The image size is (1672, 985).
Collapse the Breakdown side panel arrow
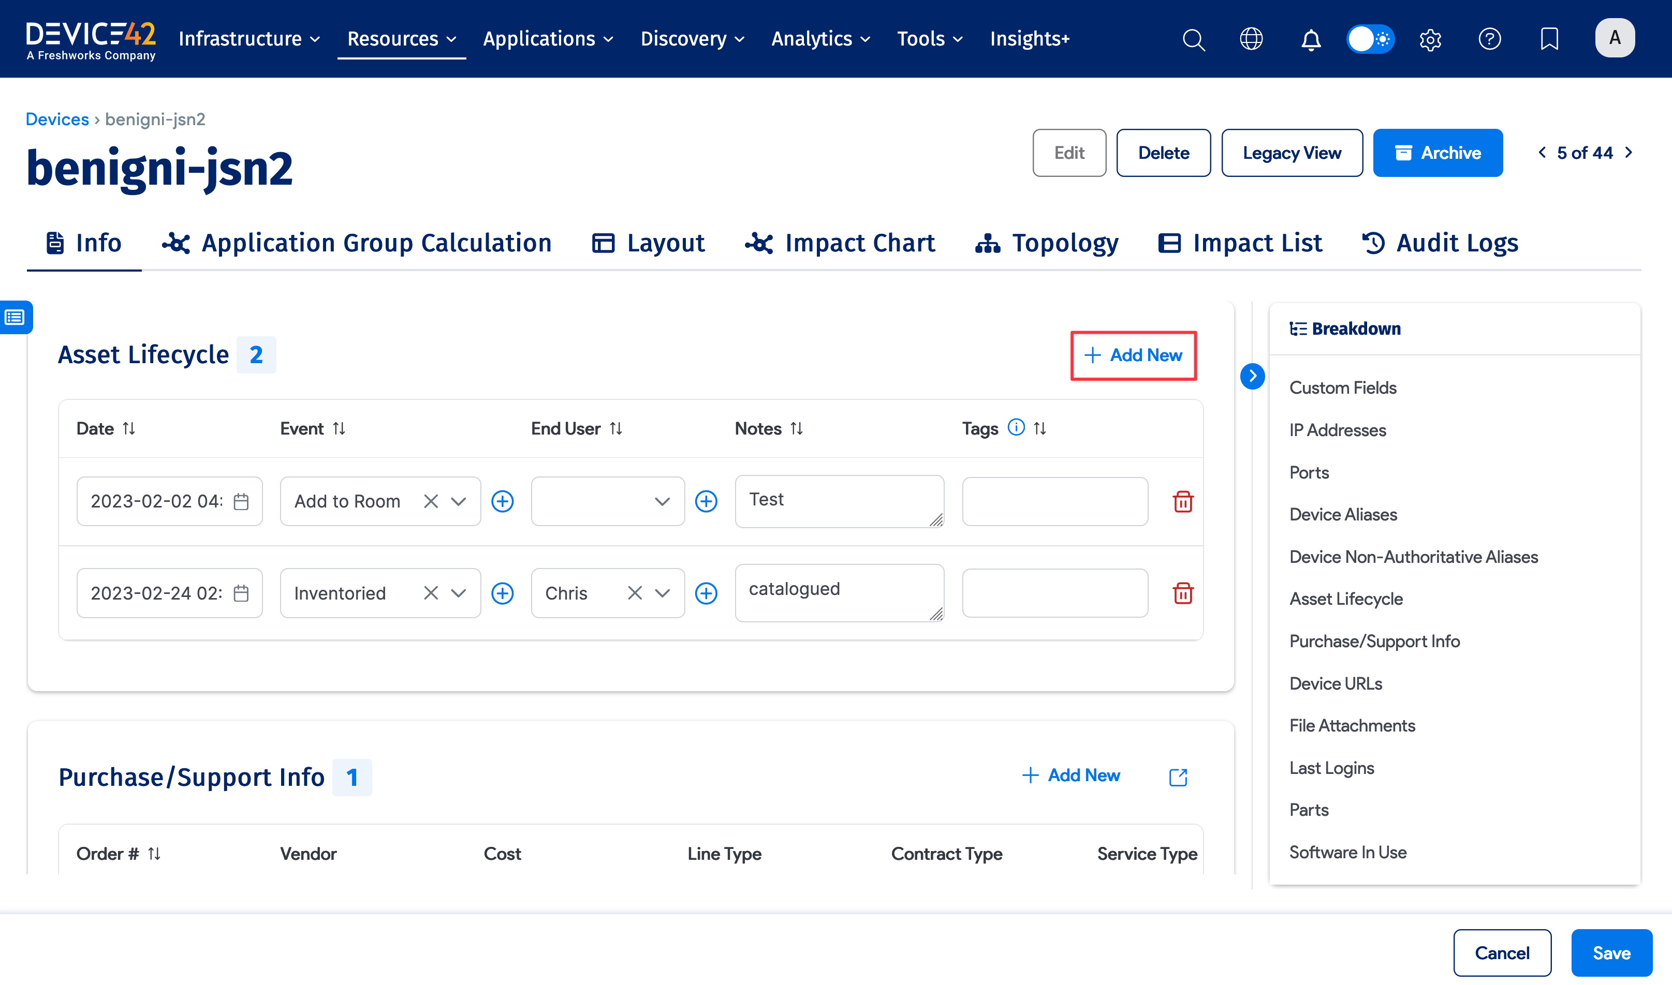1252,376
